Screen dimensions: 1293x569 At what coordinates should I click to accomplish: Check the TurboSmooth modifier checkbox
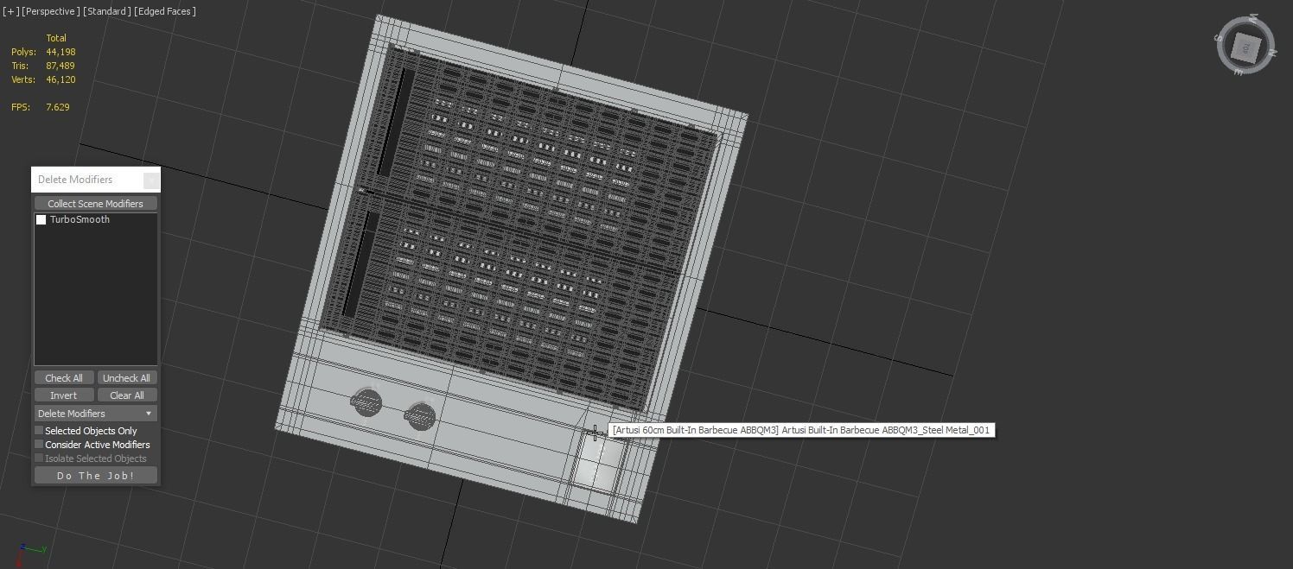[x=41, y=219]
